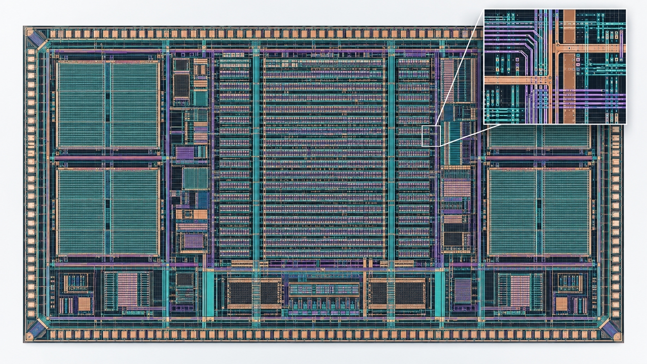Click the diagonal corner cell at bottom-left of die
647x364 pixels.
coord(37,330)
